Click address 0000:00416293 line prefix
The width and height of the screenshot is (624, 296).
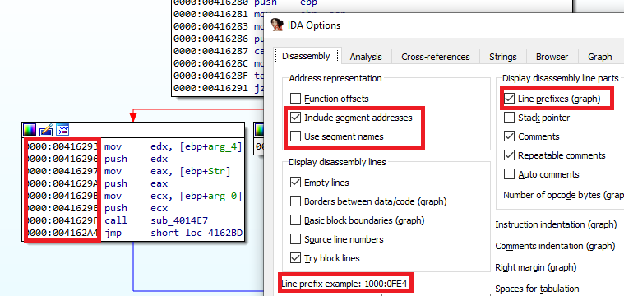click(62, 146)
